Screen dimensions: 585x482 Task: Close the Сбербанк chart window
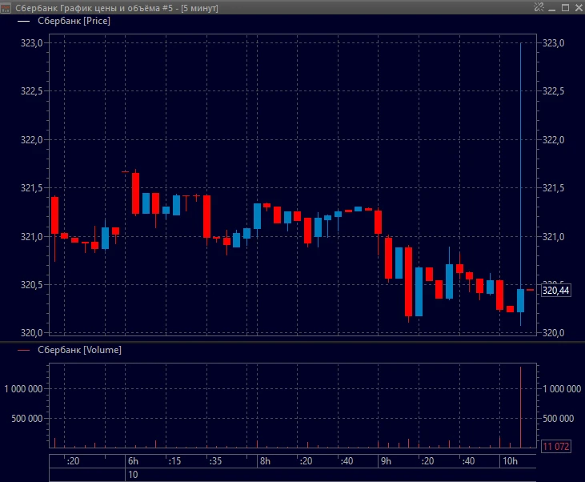pos(579,7)
